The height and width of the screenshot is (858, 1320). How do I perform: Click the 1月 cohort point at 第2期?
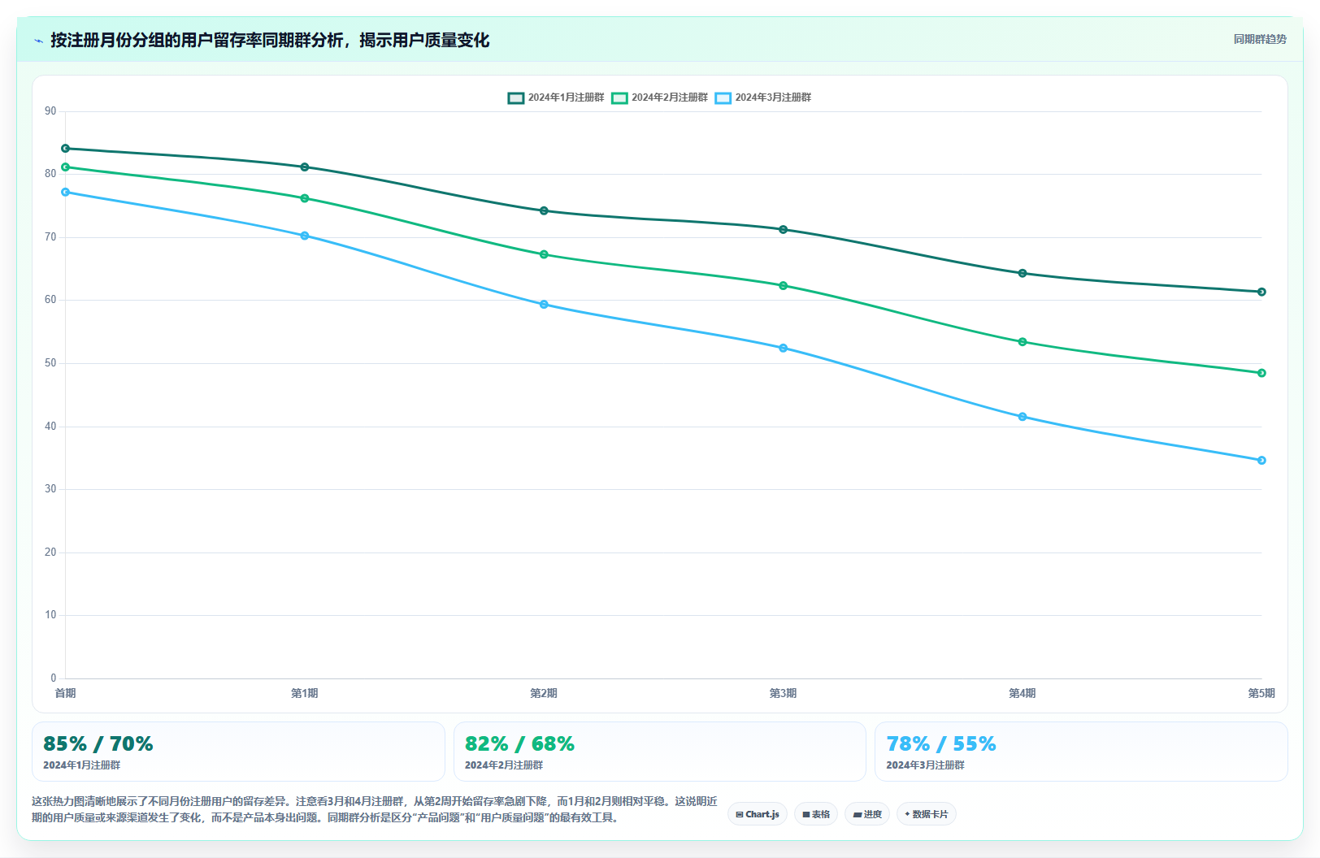pos(544,211)
